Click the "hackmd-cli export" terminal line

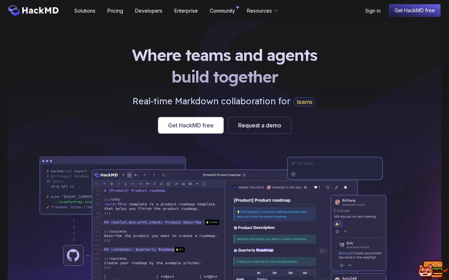(x=69, y=171)
